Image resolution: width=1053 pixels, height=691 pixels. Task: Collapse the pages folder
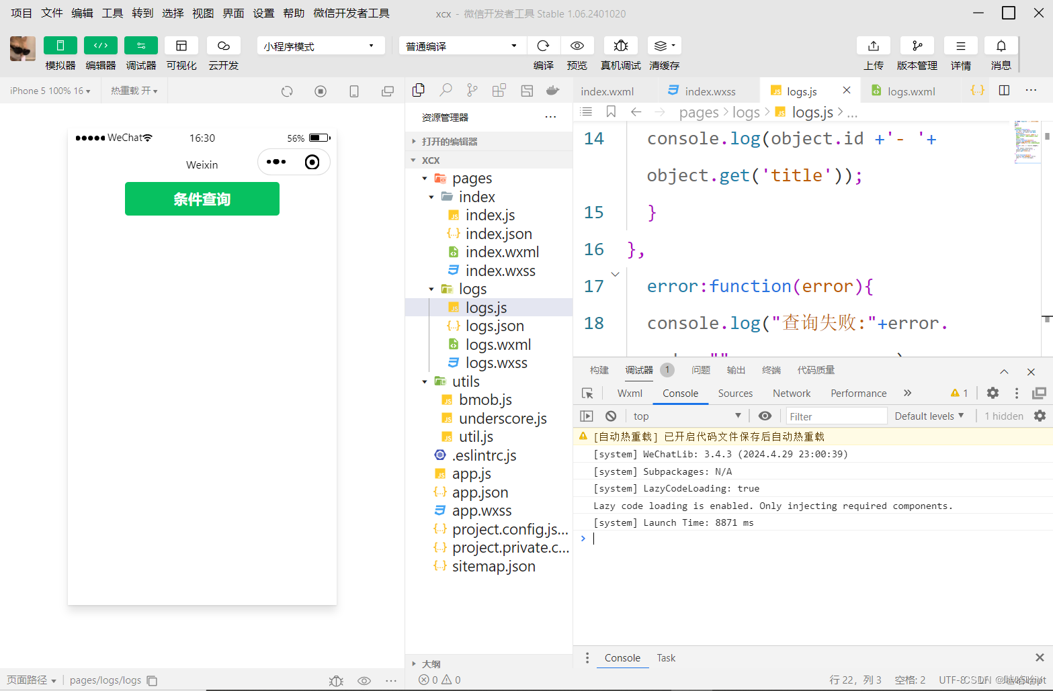tap(425, 179)
